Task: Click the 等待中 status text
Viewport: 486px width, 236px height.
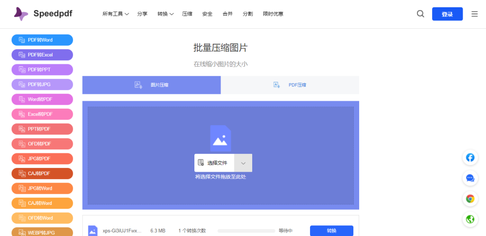Action: tap(285, 231)
